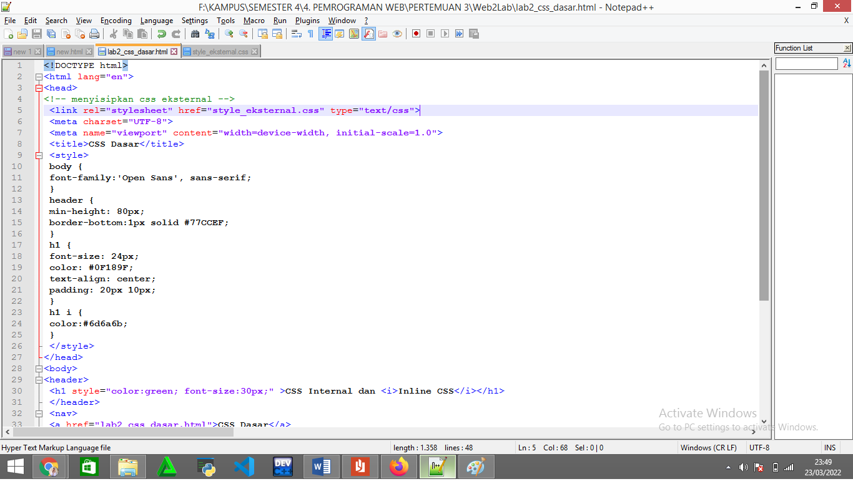Sort Function List alphabetically with A-Z button
The width and height of the screenshot is (853, 499).
[x=847, y=62]
